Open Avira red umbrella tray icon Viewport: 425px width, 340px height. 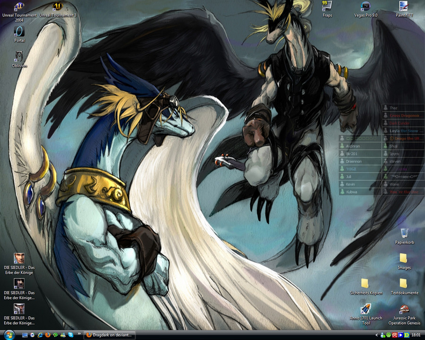tap(395, 335)
